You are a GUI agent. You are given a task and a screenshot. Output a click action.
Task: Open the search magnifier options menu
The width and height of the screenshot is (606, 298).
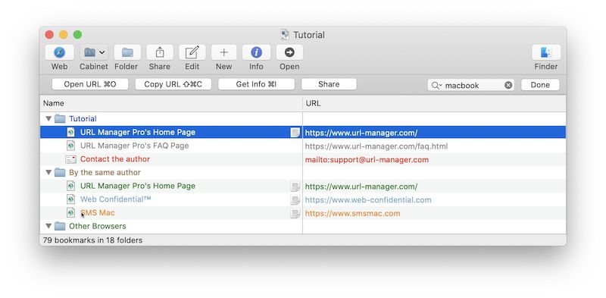pyautogui.click(x=437, y=85)
